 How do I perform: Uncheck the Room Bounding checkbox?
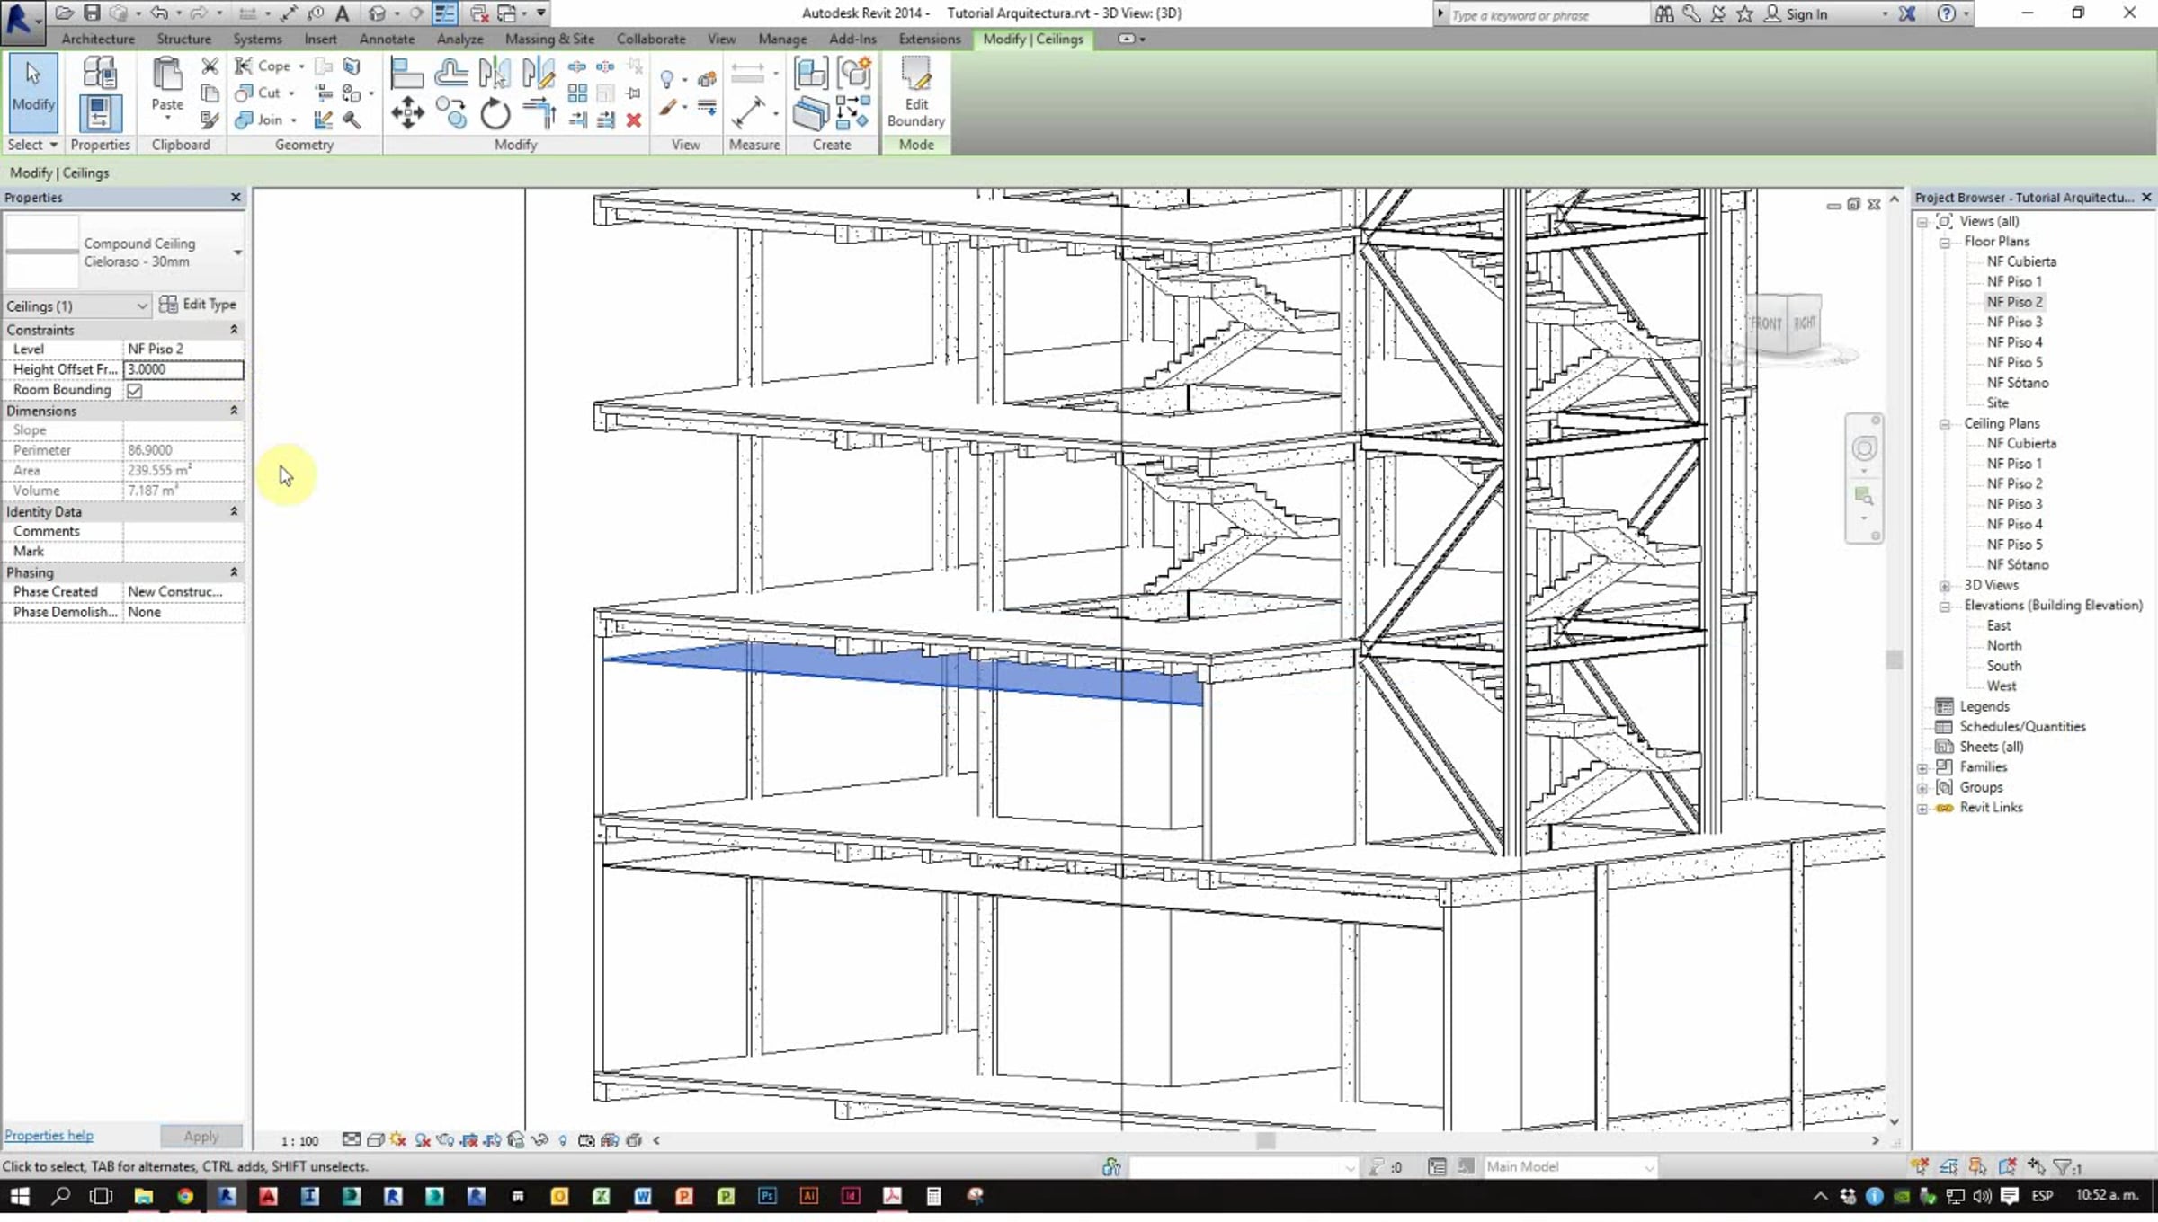pos(135,390)
